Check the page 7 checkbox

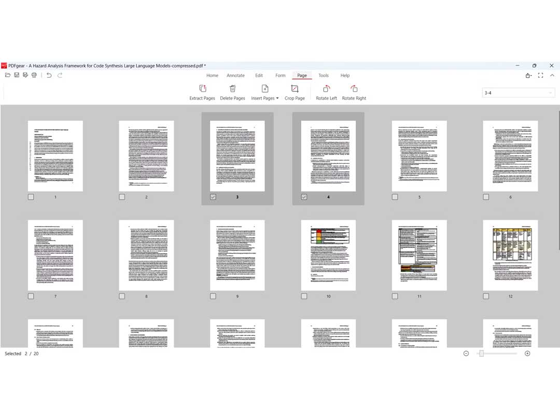pyautogui.click(x=31, y=296)
